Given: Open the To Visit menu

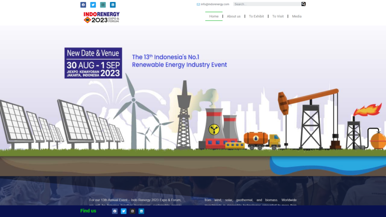Looking at the screenshot, I should click(278, 16).
